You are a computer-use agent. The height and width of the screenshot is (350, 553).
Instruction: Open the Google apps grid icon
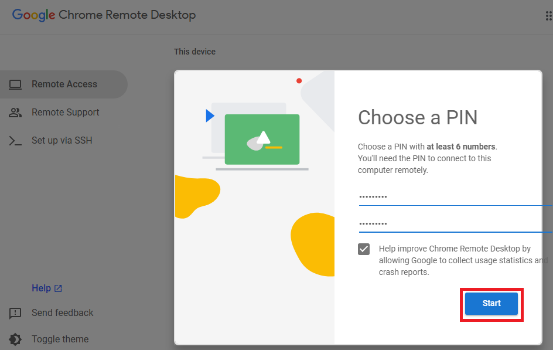(x=549, y=15)
